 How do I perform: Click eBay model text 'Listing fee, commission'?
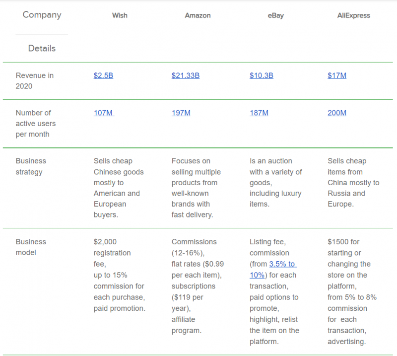point(269,247)
